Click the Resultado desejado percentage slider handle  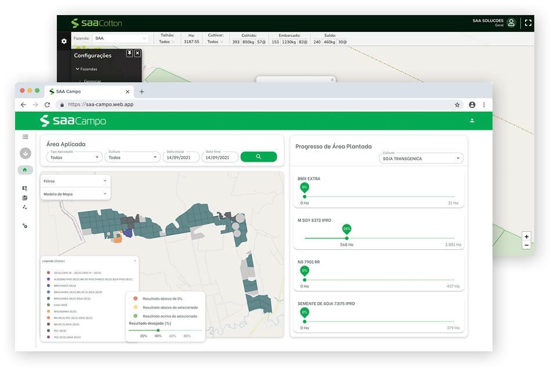coord(158,330)
